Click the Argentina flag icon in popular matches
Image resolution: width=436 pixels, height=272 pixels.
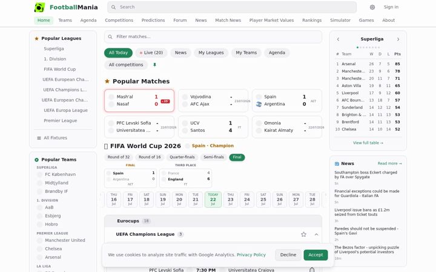click(x=259, y=104)
